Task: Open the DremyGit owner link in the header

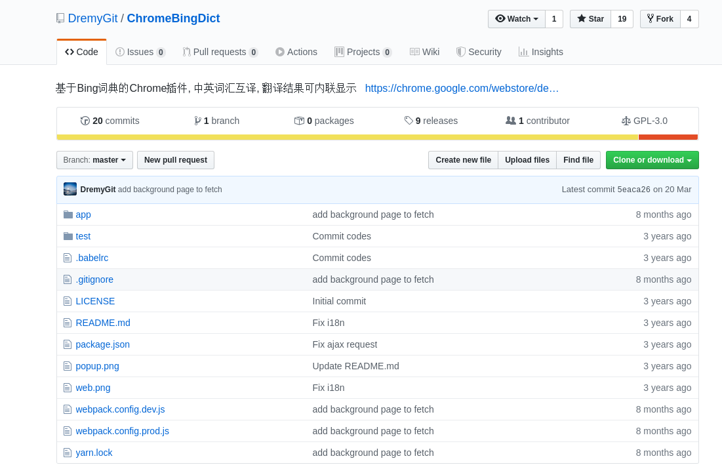Action: (x=92, y=18)
